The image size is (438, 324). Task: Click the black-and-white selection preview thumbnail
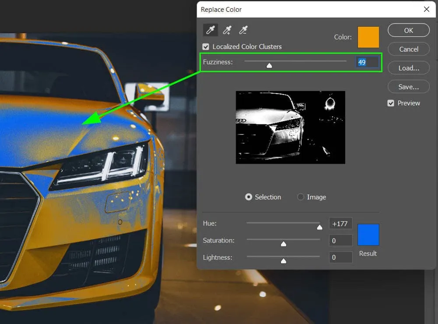tap(290, 127)
